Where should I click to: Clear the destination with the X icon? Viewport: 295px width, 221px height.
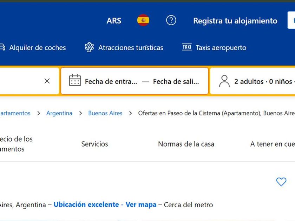pyautogui.click(x=47, y=81)
